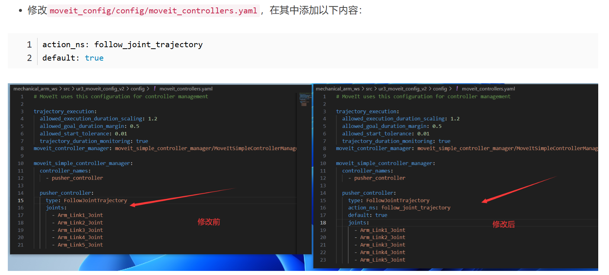Click the inline code path moveit_config/config/moveit_controllers.yaml
Image resolution: width=609 pixels, height=275 pixels.
coord(153,11)
